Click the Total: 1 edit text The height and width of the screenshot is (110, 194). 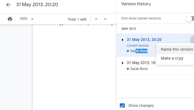77,19
